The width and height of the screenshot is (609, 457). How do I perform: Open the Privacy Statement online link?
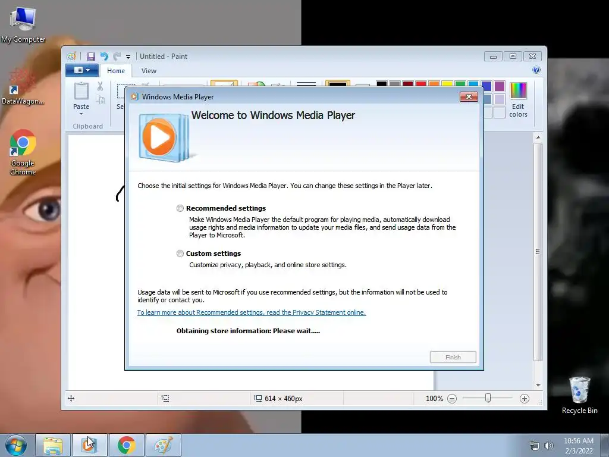252,312
